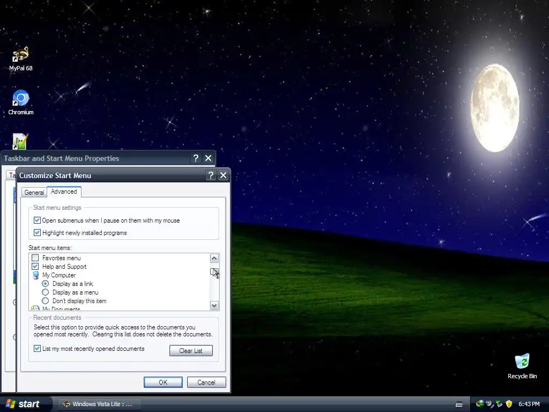Select the Advanced tab
Image resolution: width=549 pixels, height=412 pixels.
(64, 192)
